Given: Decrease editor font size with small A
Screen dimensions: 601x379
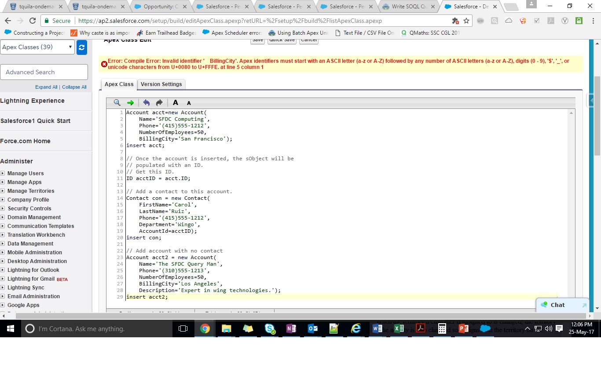Looking at the screenshot, I should tap(189, 103).
